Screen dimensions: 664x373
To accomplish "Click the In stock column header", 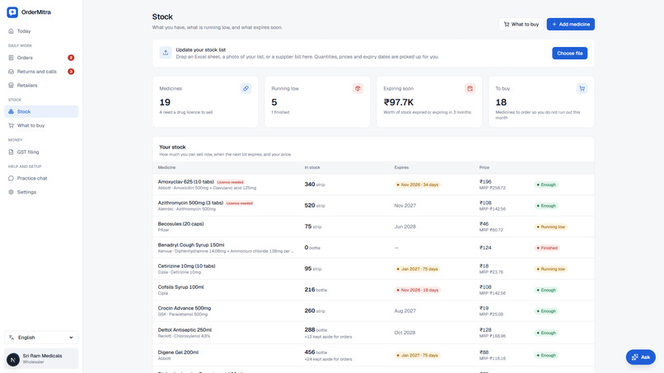I will [312, 168].
